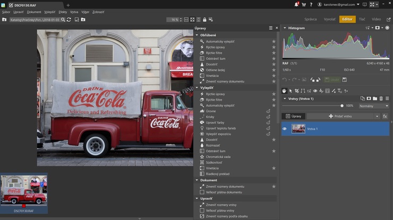Open the Normálny blend mode dropdown
Image resolution: width=393 pixels, height=220 pixels.
tap(374, 106)
